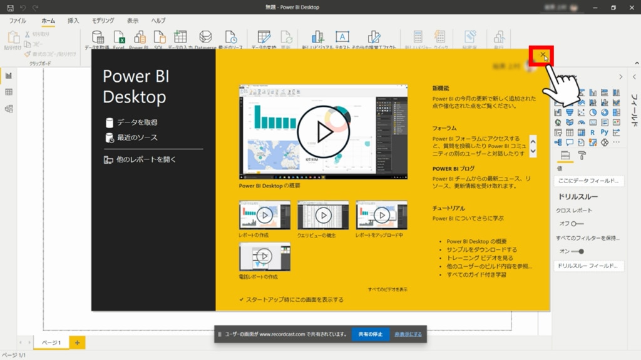The image size is (641, 360).
Task: Switch to Model view in left sidebar
Action: pyautogui.click(x=9, y=109)
